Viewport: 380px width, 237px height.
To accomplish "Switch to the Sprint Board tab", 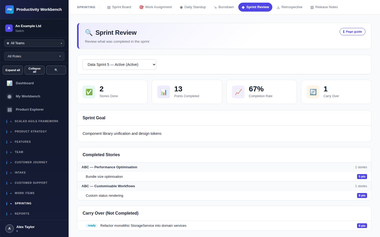I will (119, 7).
